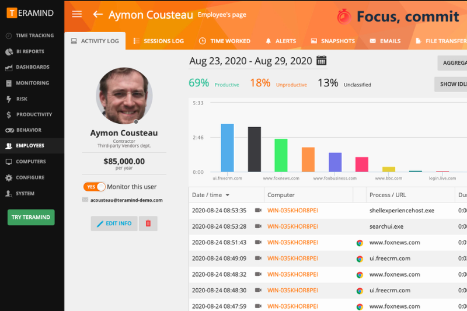Click the date range Aug 23 - Aug 29

pos(250,61)
